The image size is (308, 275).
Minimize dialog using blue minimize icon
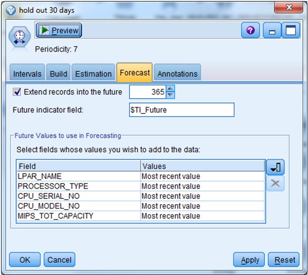pos(271,31)
